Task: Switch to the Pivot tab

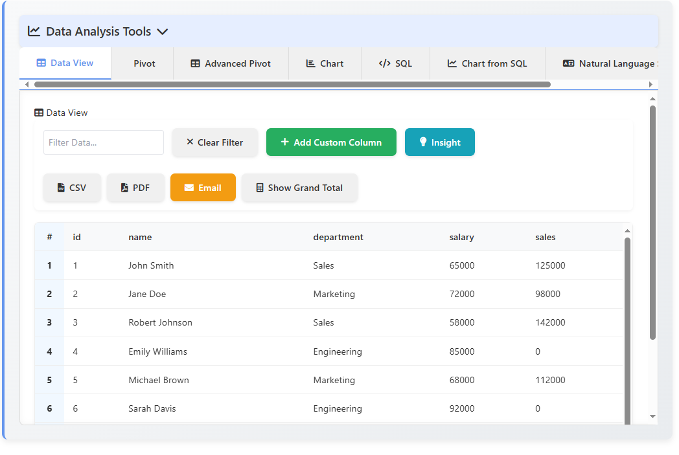Action: 144,63
